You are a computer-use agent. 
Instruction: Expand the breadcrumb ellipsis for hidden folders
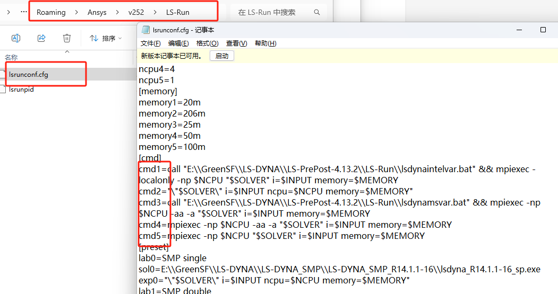23,12
